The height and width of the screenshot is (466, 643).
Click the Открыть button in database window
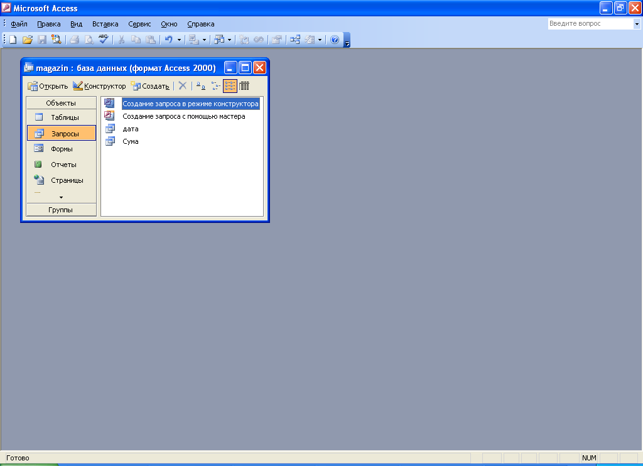click(x=48, y=86)
